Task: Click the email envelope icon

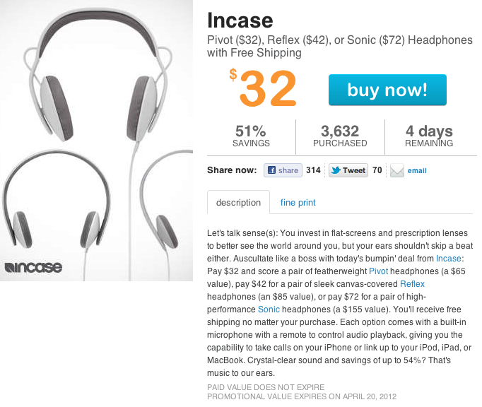Action: tap(397, 170)
